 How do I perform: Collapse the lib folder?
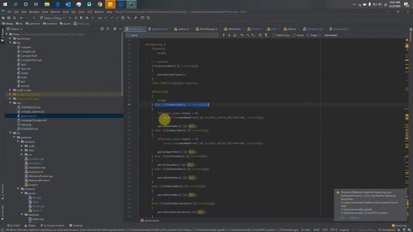[10, 133]
